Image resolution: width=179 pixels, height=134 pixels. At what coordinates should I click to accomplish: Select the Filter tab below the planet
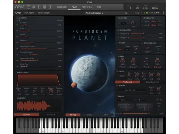click(89, 115)
